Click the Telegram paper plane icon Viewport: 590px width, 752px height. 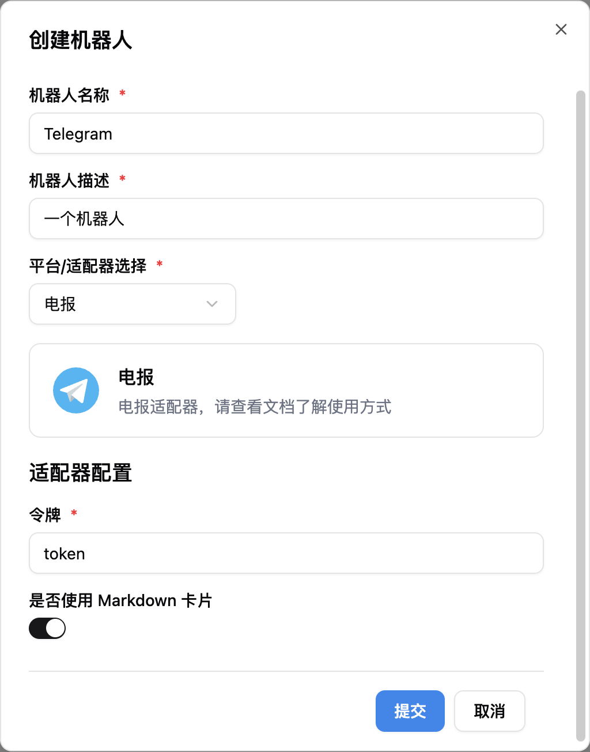coord(75,390)
